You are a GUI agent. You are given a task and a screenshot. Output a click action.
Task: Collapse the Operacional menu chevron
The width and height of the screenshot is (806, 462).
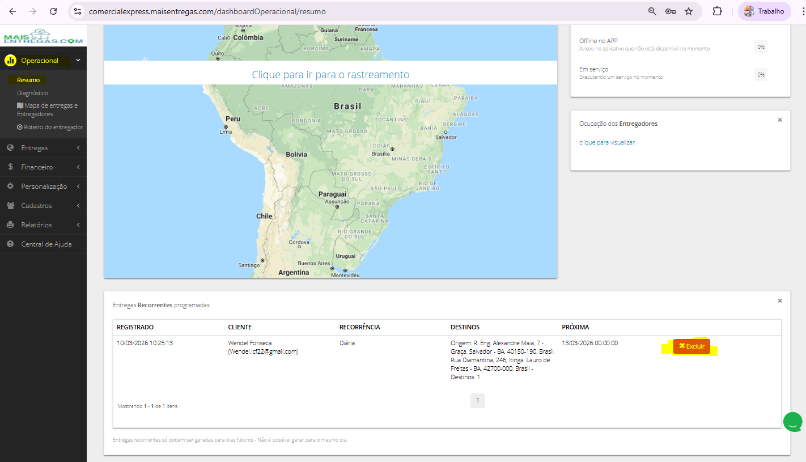(78, 61)
